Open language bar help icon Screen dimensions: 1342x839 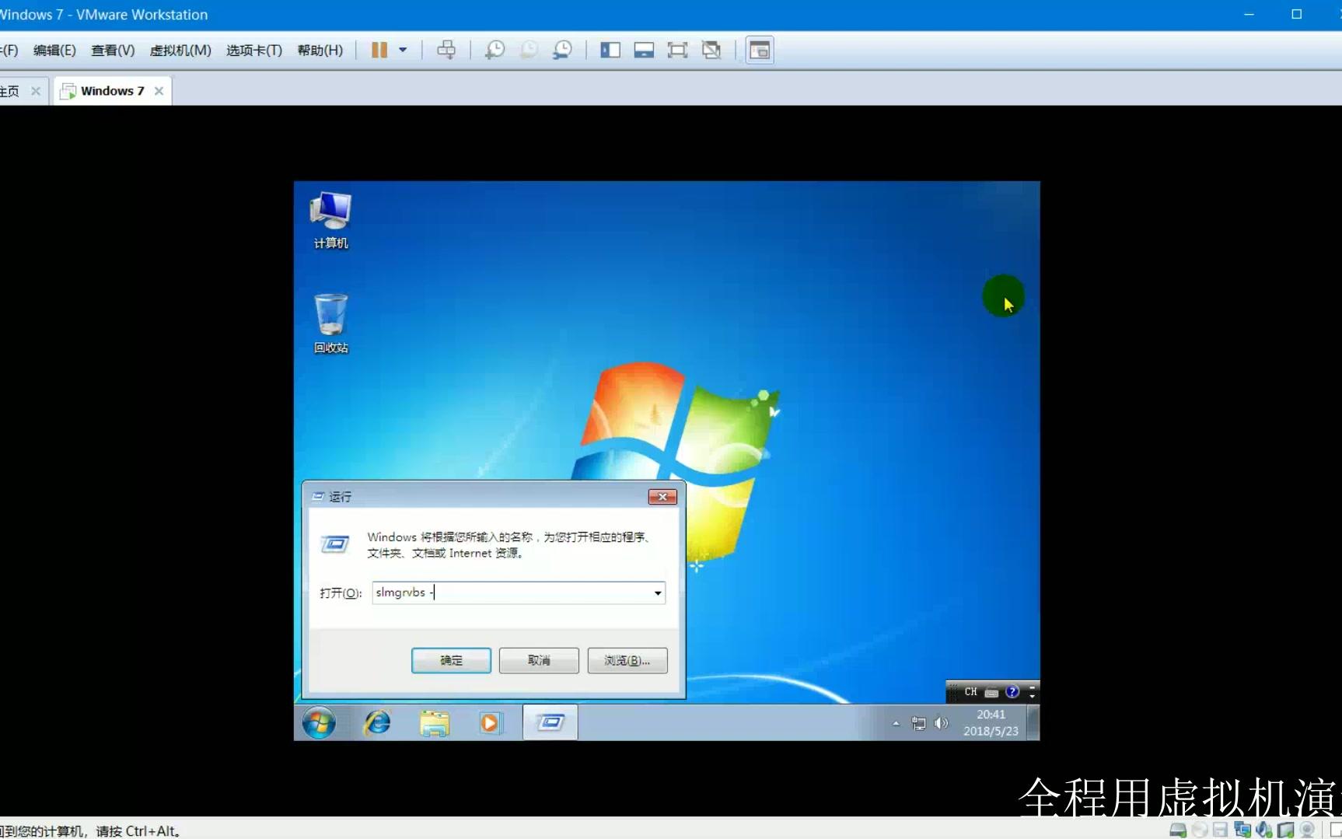pos(1012,691)
